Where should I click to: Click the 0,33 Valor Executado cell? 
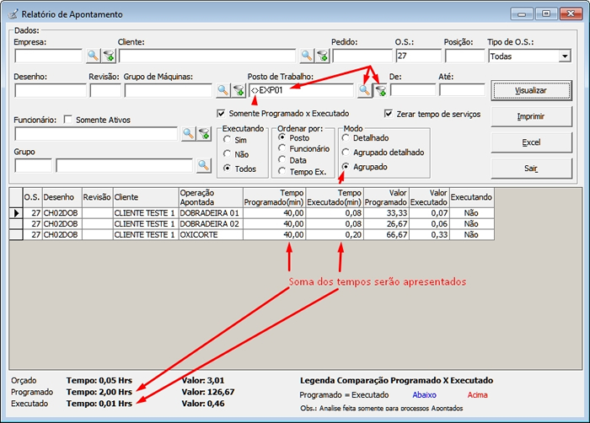(x=429, y=235)
